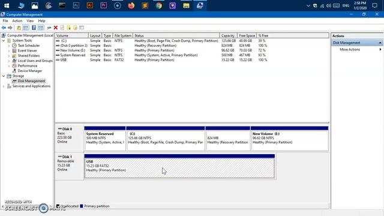This screenshot has width=384, height=216.
Task: Toggle Show/Hide Action Pane toolbar icon
Action: coord(41,28)
